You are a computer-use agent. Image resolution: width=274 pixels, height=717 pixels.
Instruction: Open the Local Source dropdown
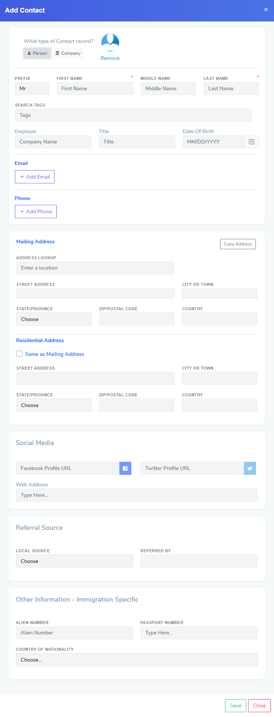(x=74, y=561)
